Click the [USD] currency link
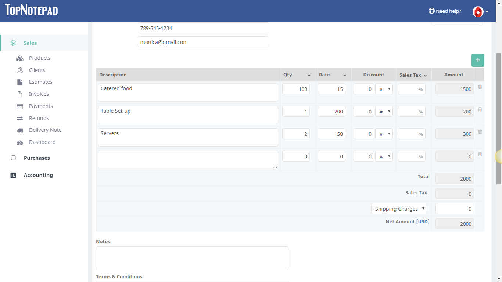 tap(423, 221)
